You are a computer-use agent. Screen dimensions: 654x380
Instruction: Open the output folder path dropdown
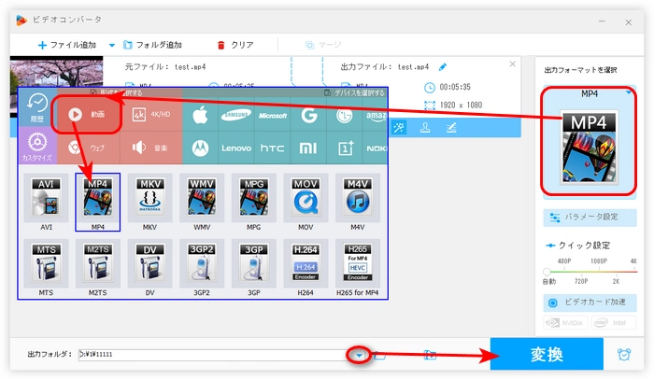tap(358, 355)
